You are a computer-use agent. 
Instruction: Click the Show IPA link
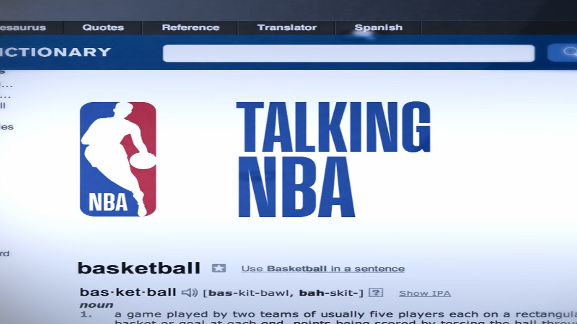coord(425,293)
